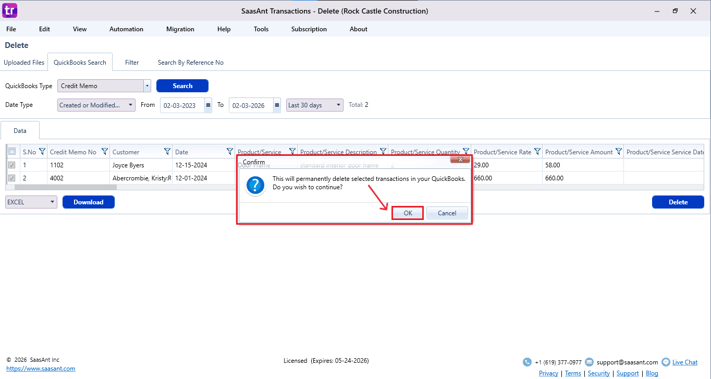Open the Migration menu
The height and width of the screenshot is (379, 711).
pos(180,29)
